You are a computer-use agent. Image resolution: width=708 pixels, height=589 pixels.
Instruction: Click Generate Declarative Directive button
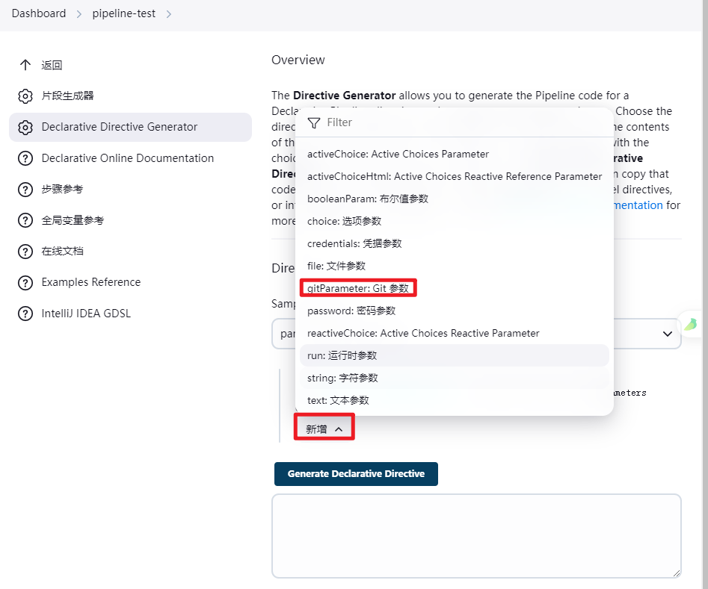point(356,473)
